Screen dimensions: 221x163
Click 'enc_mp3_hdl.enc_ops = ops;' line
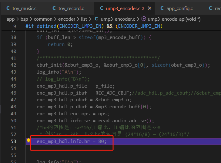click(x=73, y=114)
